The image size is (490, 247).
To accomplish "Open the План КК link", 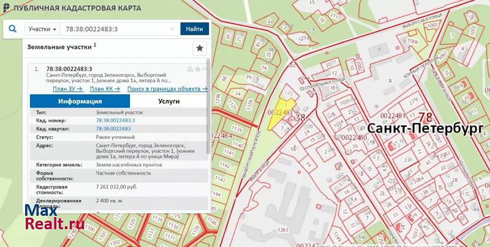I will click(x=105, y=89).
